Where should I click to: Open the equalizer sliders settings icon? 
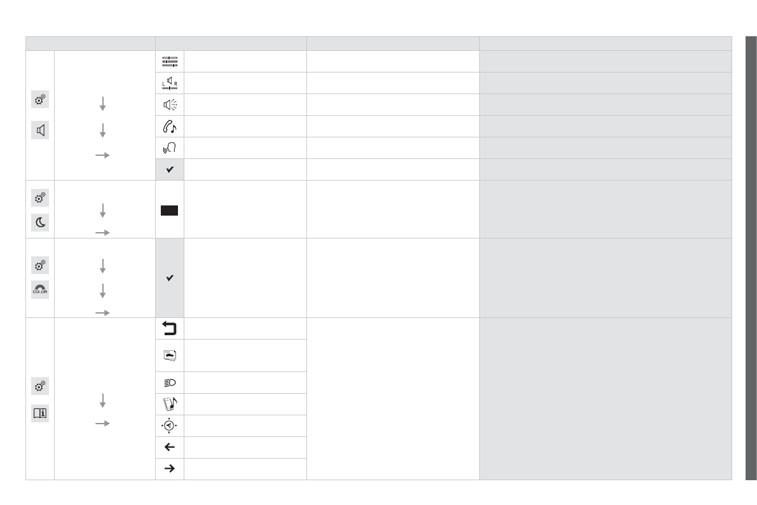coord(170,62)
